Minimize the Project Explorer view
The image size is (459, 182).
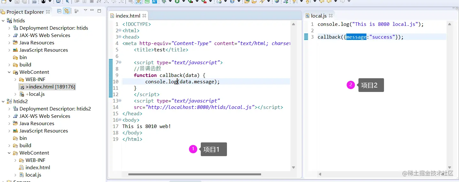(x=93, y=11)
